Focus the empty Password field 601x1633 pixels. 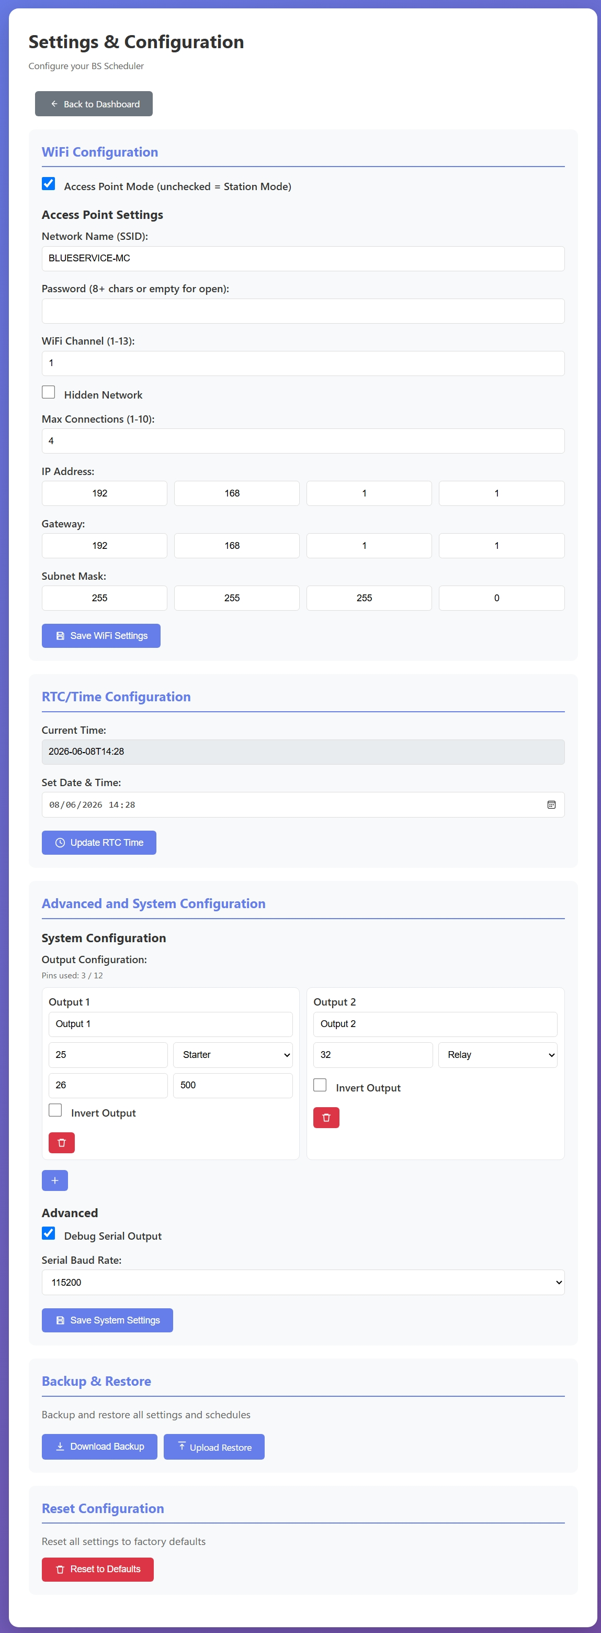303,311
